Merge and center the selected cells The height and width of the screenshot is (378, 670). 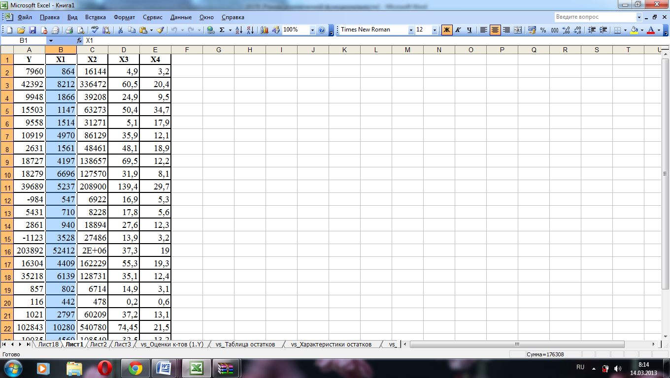[x=518, y=30]
